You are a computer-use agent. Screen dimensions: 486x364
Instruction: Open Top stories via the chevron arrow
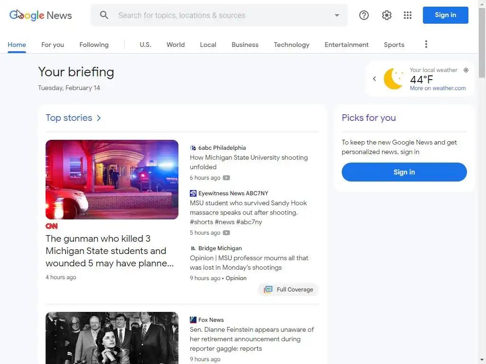[99, 118]
